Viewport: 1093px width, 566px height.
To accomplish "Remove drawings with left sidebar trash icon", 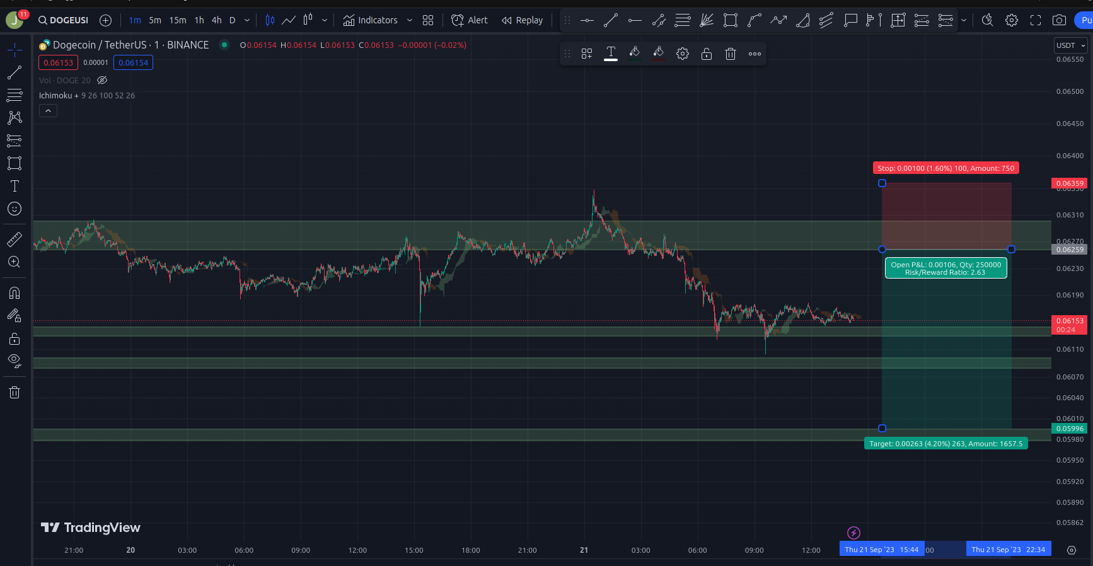I will (x=14, y=393).
